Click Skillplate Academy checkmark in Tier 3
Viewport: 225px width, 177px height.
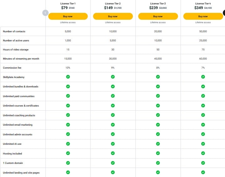pyautogui.click(x=158, y=77)
